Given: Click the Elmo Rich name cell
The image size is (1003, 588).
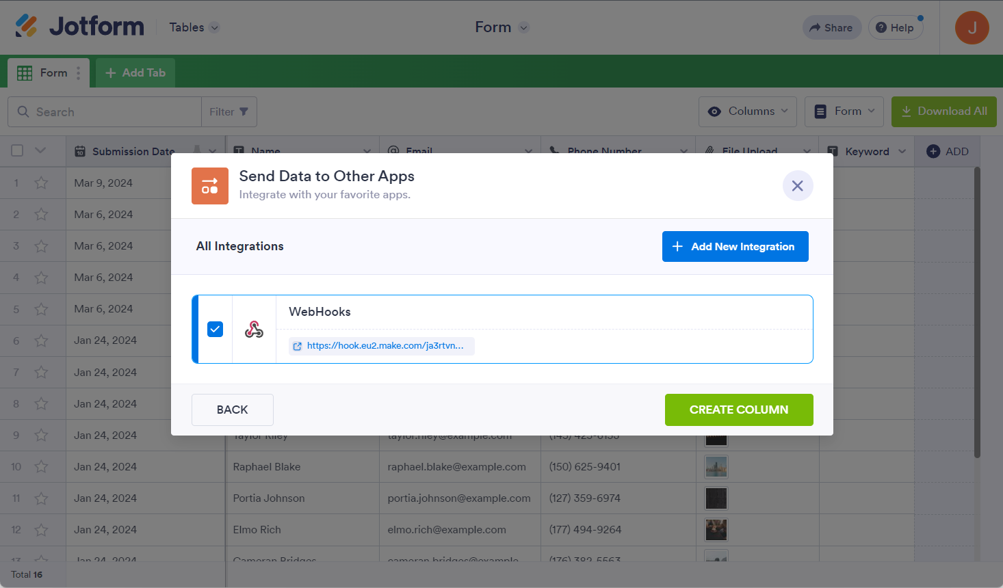Looking at the screenshot, I should 302,530.
